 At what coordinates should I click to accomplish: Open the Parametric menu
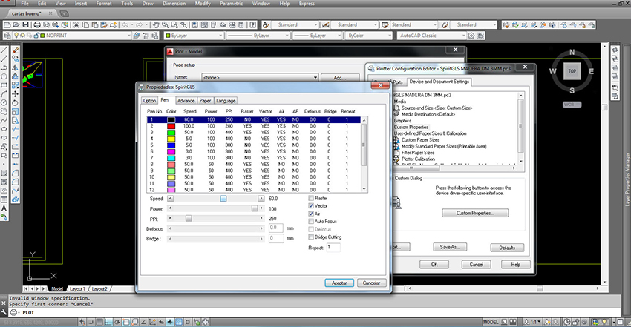(232, 4)
